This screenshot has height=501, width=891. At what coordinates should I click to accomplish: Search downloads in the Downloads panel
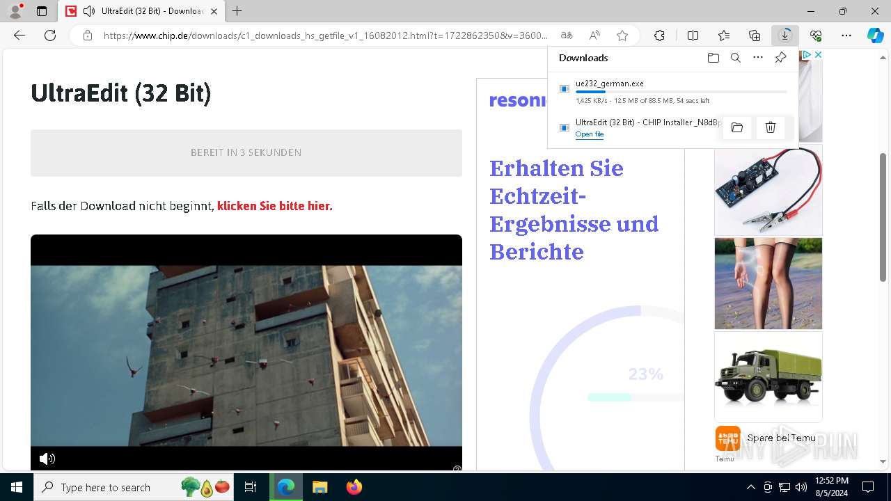point(736,58)
